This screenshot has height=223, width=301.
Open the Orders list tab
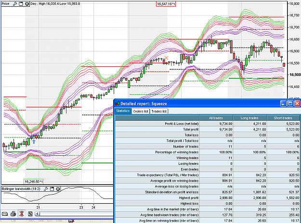(141, 111)
